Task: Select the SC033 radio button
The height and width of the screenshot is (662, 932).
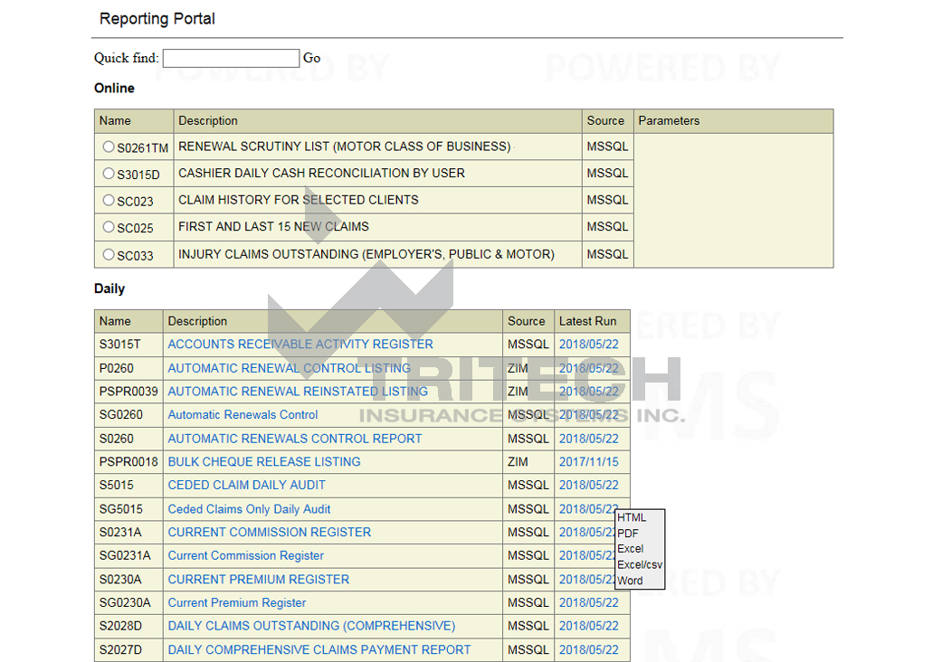Action: pos(109,254)
